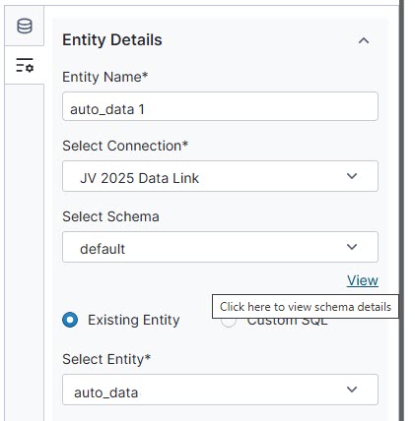Click the Select Connection label
This screenshot has width=415, height=421.
pos(125,146)
